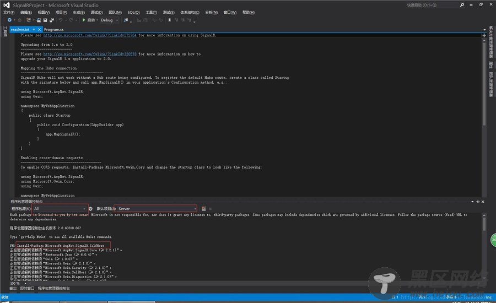This screenshot has height=303, width=496.
Task: Switch to the Program.cs tab
Action: [54, 29]
